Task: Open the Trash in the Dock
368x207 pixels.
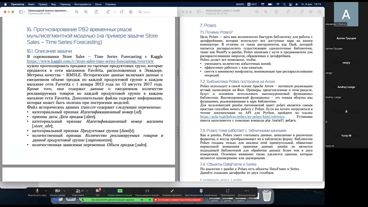Action: point(267,195)
